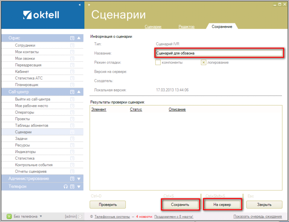Open help icon for Отчеты сценариев row
This screenshot has width=289, height=222.
coord(72,172)
